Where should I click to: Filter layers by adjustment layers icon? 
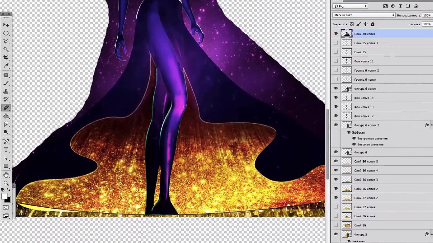click(393, 6)
